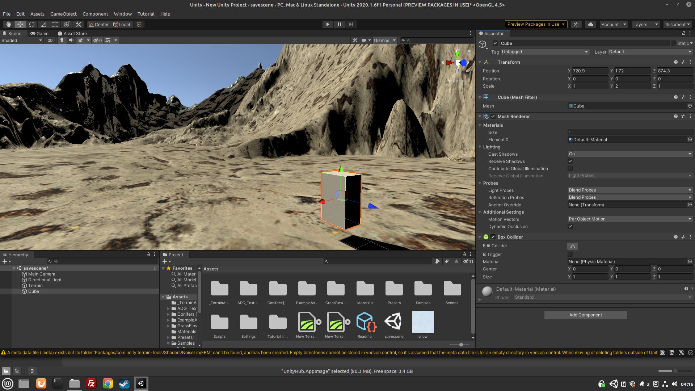
Task: Open the GameObject menu
Action: point(63,14)
